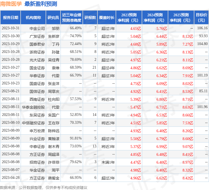Click target price 93.93
The image size is (209, 190).
[x=203, y=36]
